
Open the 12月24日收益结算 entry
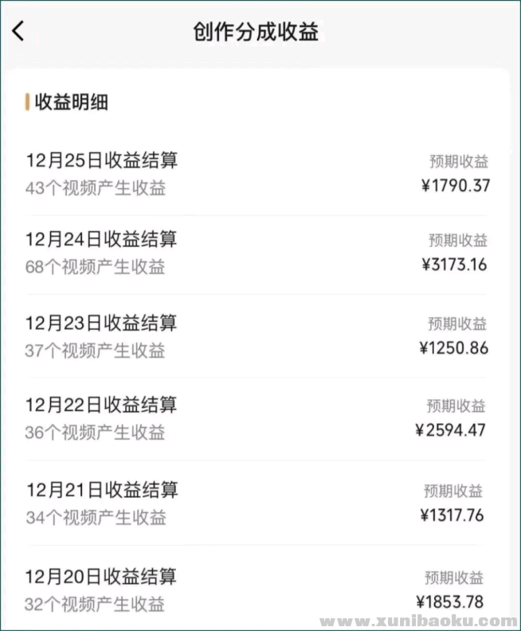pyautogui.click(x=102, y=239)
